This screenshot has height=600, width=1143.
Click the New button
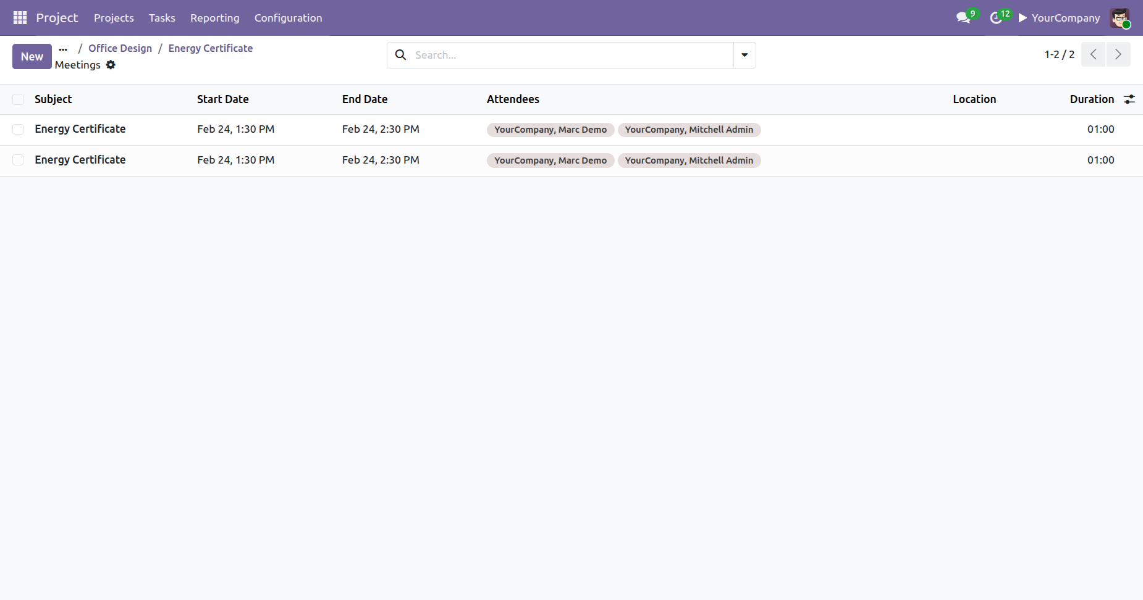(x=32, y=57)
